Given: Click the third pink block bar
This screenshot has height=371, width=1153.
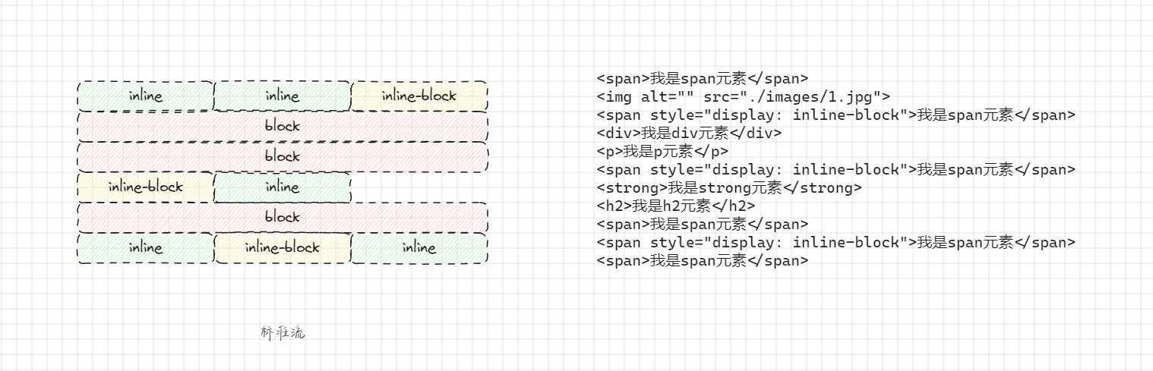Looking at the screenshot, I should (282, 218).
